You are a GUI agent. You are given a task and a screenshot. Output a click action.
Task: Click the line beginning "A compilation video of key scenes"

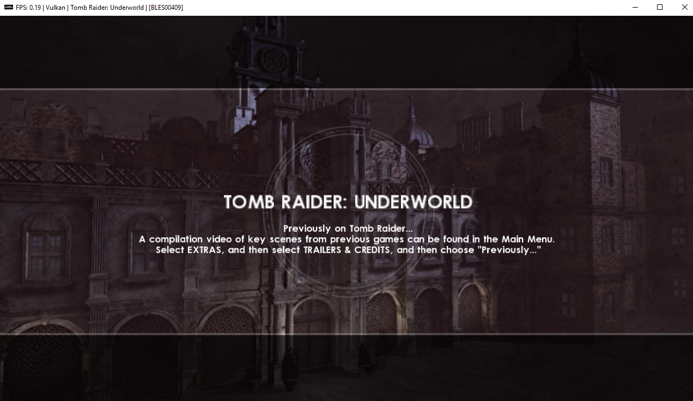[x=348, y=239]
